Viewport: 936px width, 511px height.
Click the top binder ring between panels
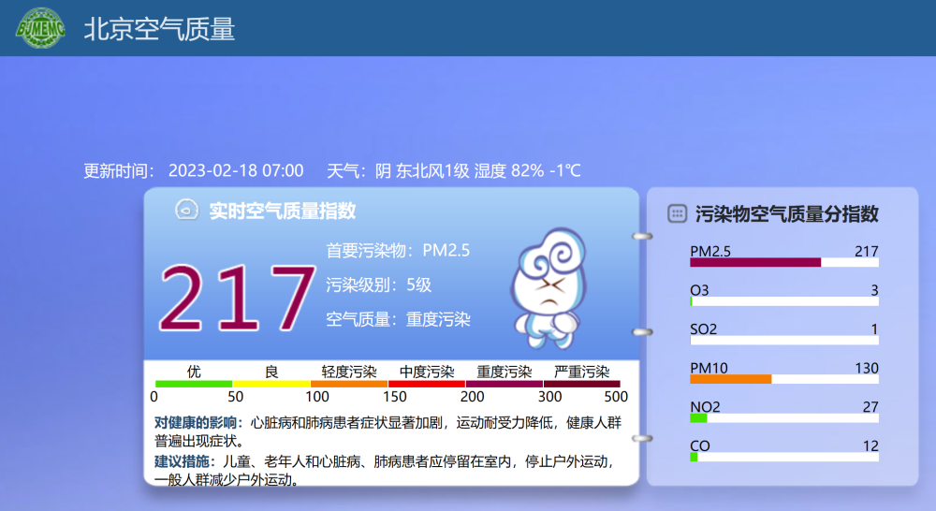point(642,237)
